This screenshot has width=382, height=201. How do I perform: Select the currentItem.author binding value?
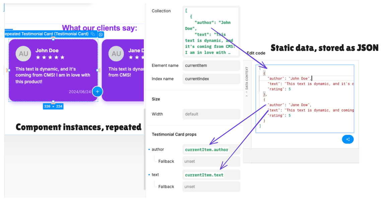coord(207,150)
